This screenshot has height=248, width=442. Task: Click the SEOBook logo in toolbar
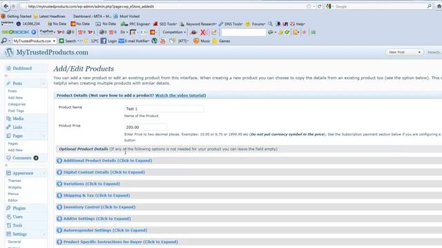click(x=15, y=32)
